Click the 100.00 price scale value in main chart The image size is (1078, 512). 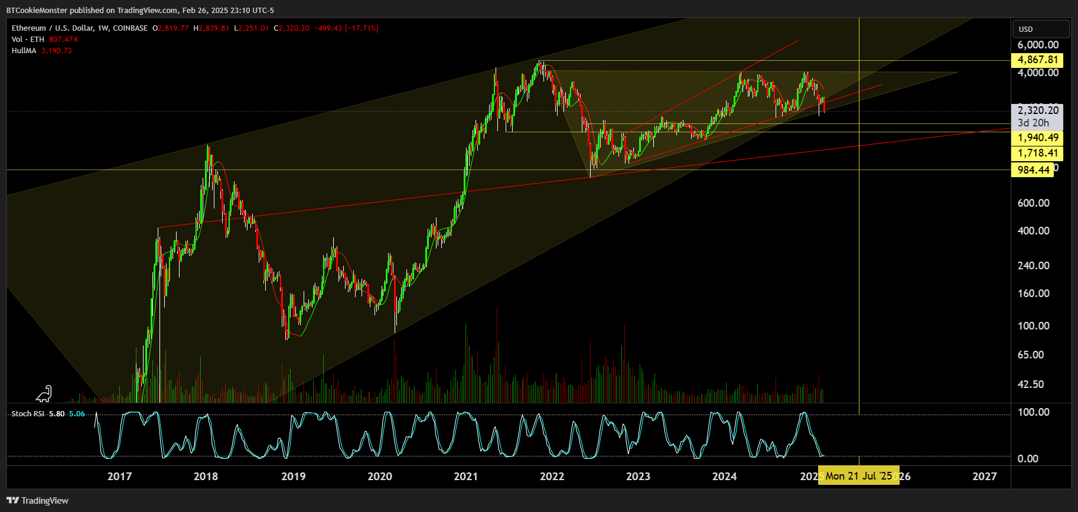[x=1034, y=325]
